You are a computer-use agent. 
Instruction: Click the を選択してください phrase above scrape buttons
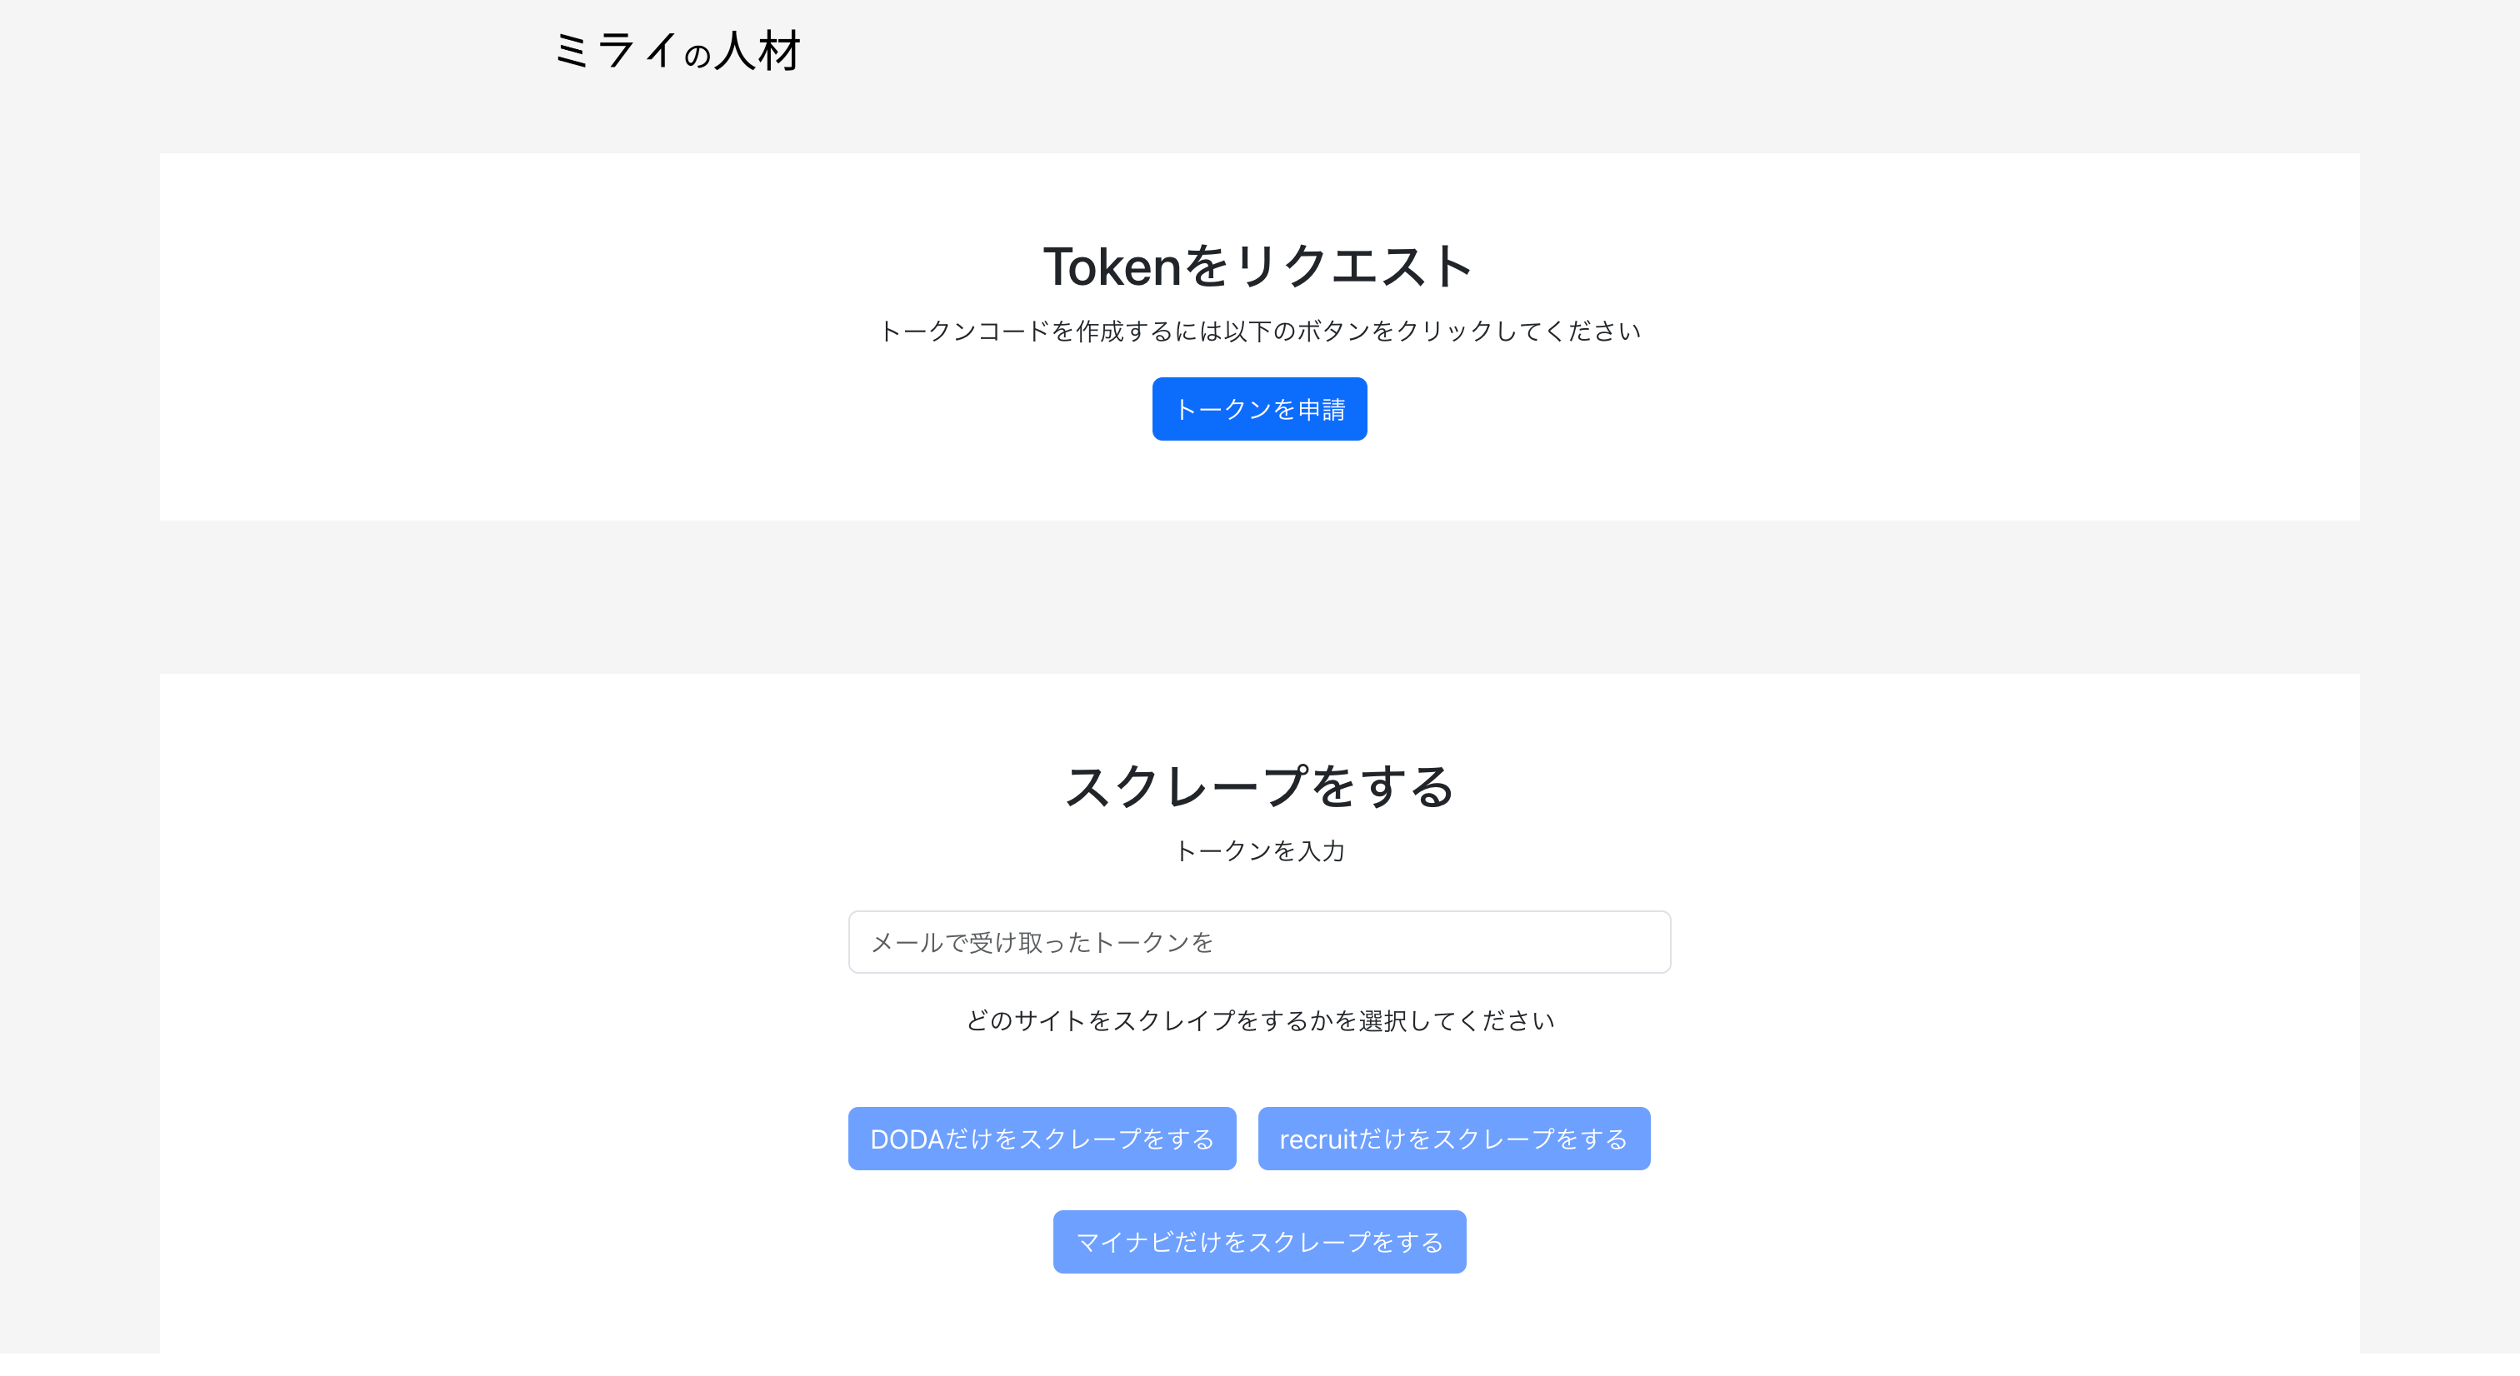(1444, 1021)
